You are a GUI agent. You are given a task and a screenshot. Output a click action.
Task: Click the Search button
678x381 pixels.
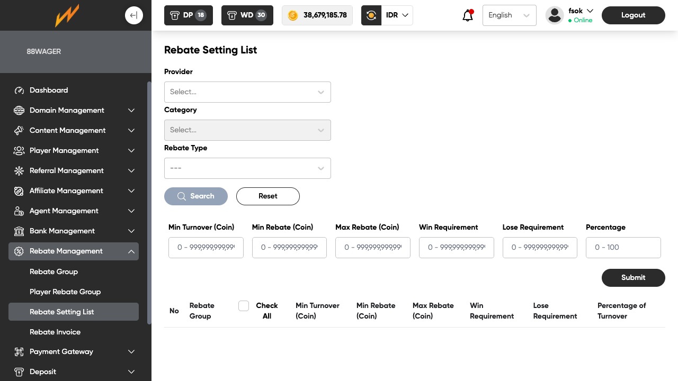(196, 196)
